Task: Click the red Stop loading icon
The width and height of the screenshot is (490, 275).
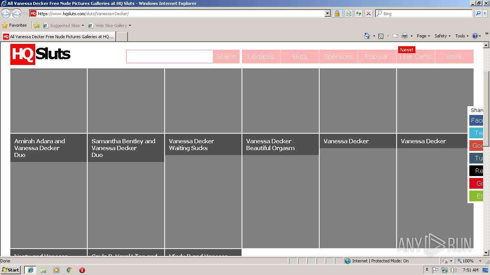Action: pos(369,13)
